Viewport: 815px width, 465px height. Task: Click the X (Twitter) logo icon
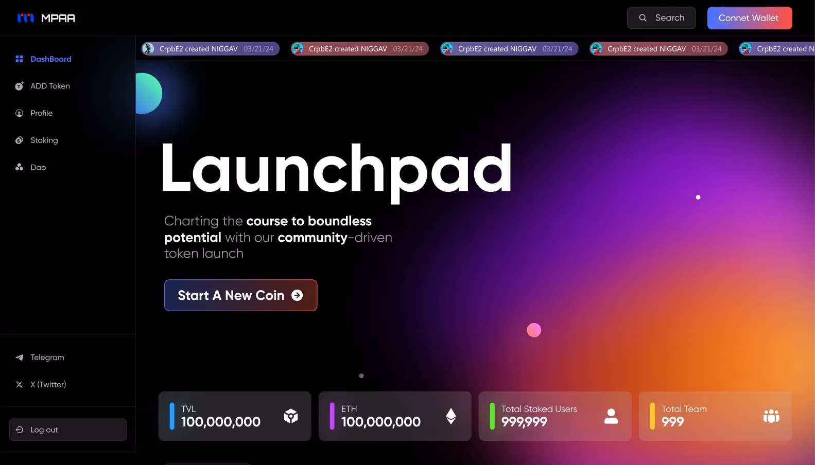(19, 384)
